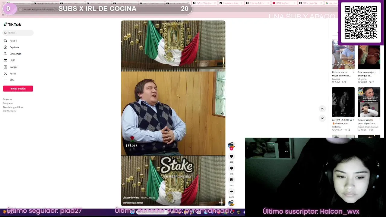386x217 pixels.
Task: Open ali.grecia author link
Action: (362, 79)
